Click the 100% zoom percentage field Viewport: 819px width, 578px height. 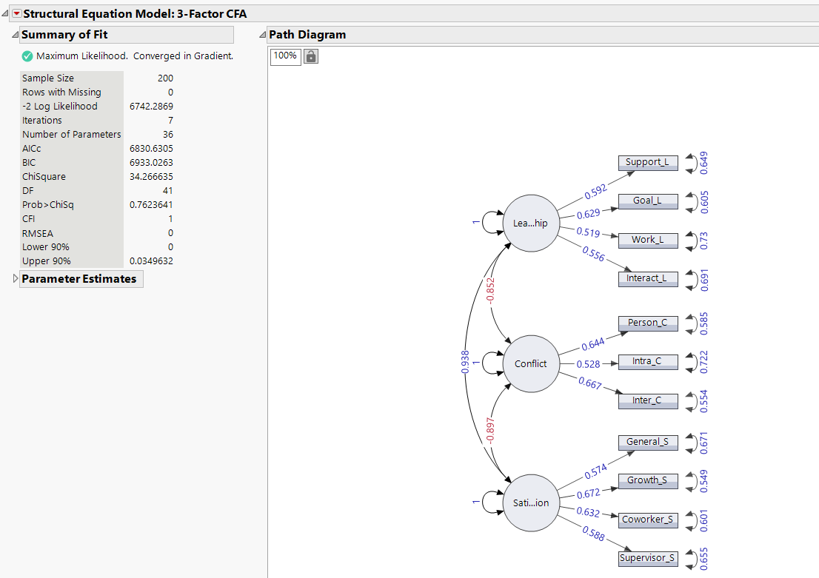tap(285, 56)
